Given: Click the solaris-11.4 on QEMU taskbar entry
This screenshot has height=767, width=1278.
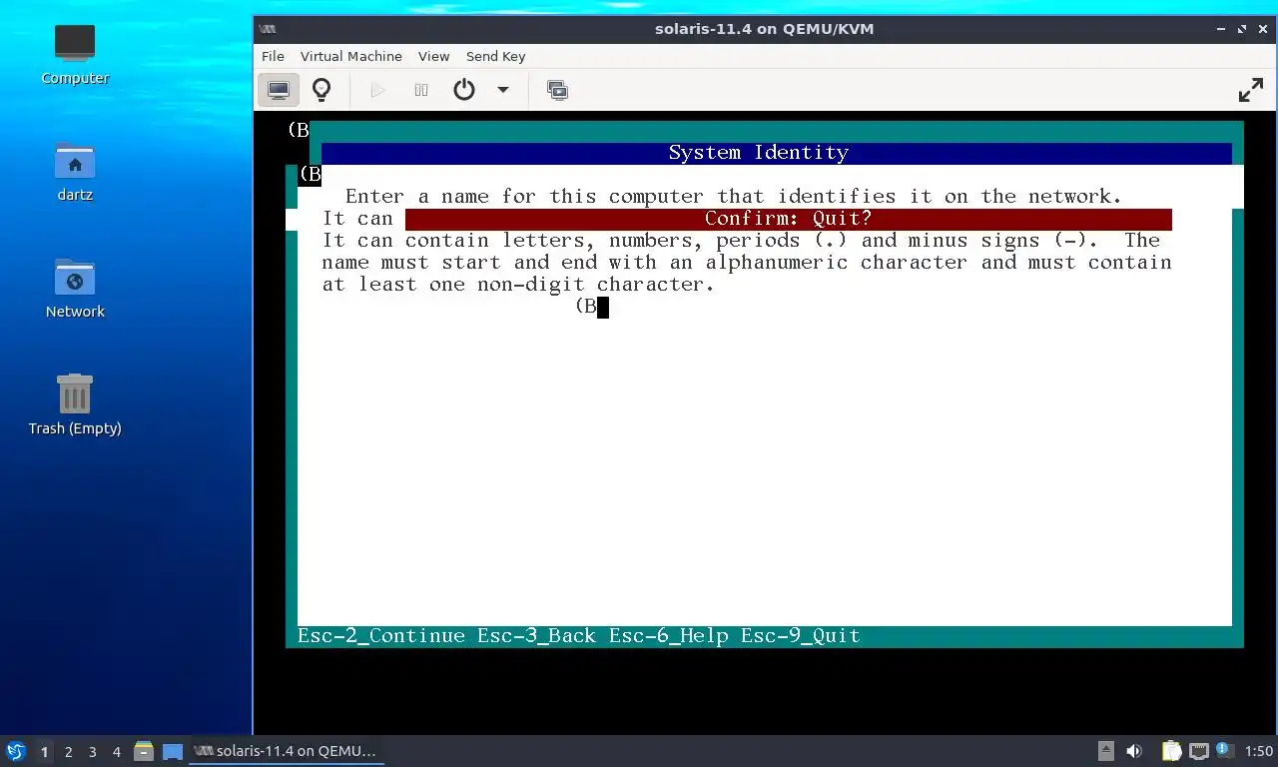Looking at the screenshot, I should pyautogui.click(x=287, y=751).
